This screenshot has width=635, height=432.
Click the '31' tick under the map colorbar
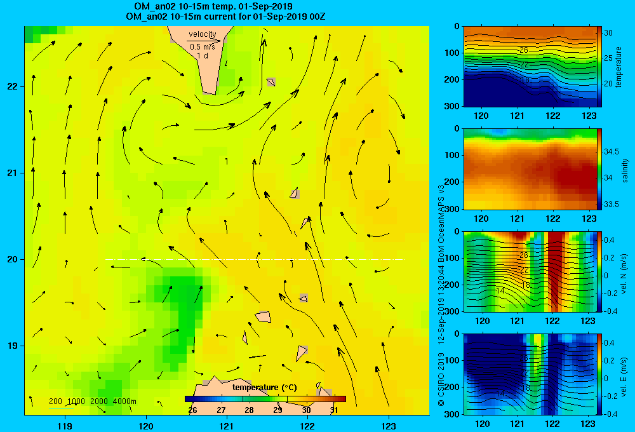tap(334, 410)
